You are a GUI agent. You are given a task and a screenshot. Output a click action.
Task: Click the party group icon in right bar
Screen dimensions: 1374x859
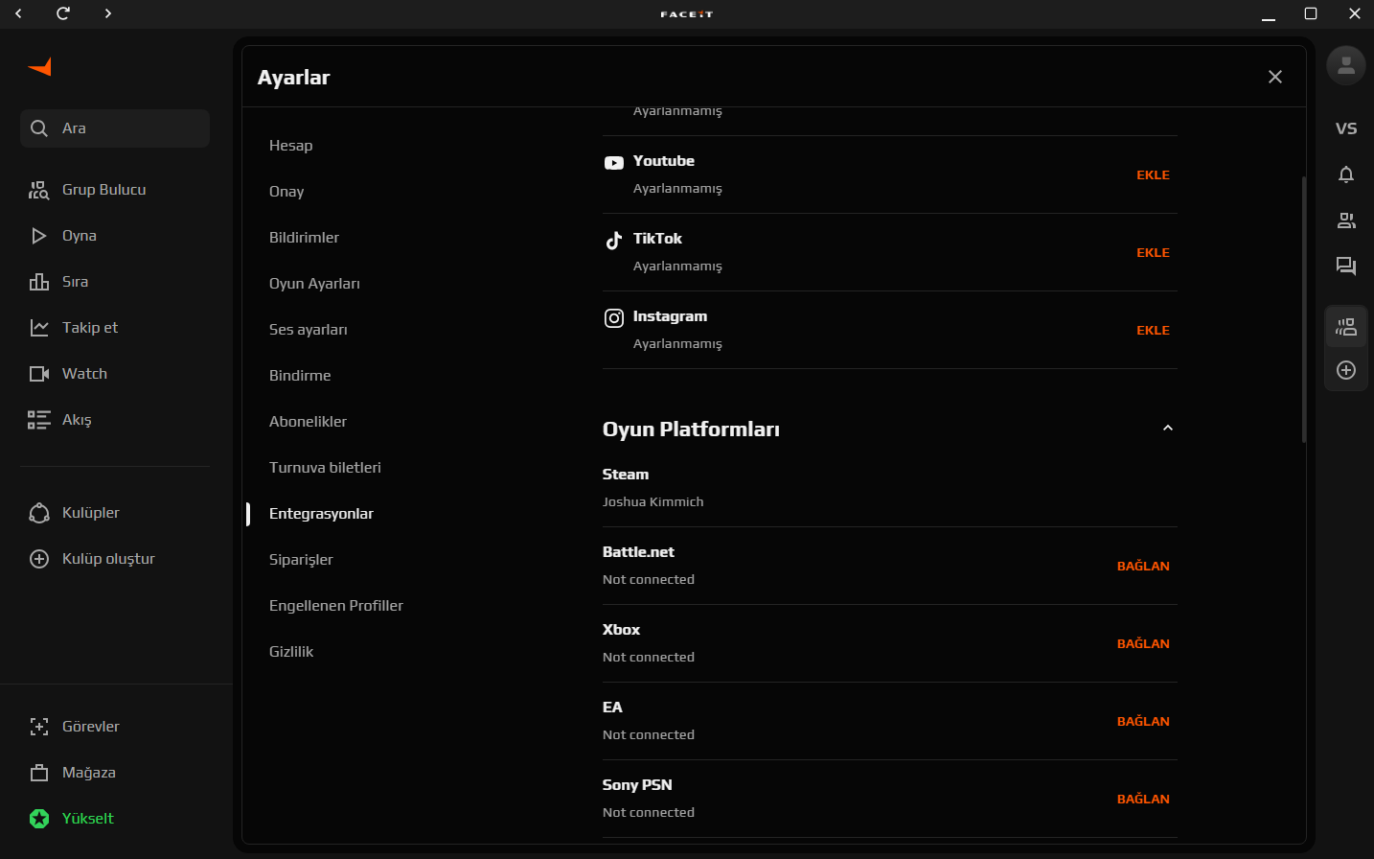click(x=1346, y=327)
